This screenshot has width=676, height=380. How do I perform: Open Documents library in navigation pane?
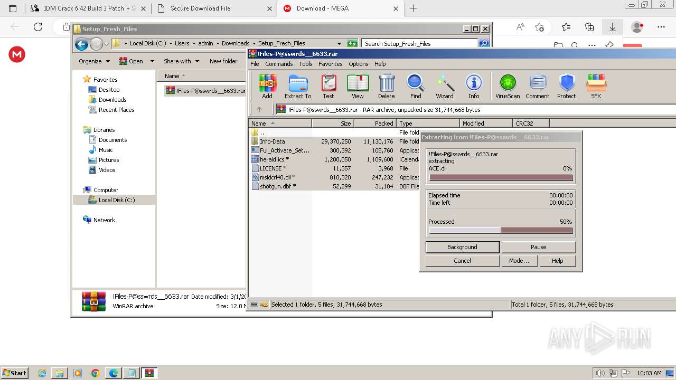112,140
